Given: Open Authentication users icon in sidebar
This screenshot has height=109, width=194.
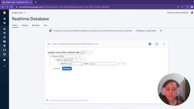Looking at the screenshot, I should [5, 29].
